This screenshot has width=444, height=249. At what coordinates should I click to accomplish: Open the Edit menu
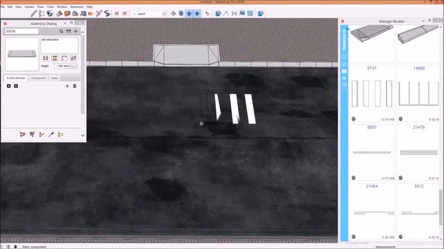click(10, 6)
